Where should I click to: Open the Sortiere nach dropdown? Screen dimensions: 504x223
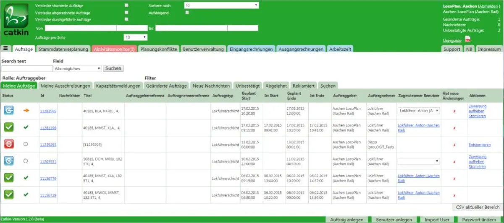coord(221,5)
